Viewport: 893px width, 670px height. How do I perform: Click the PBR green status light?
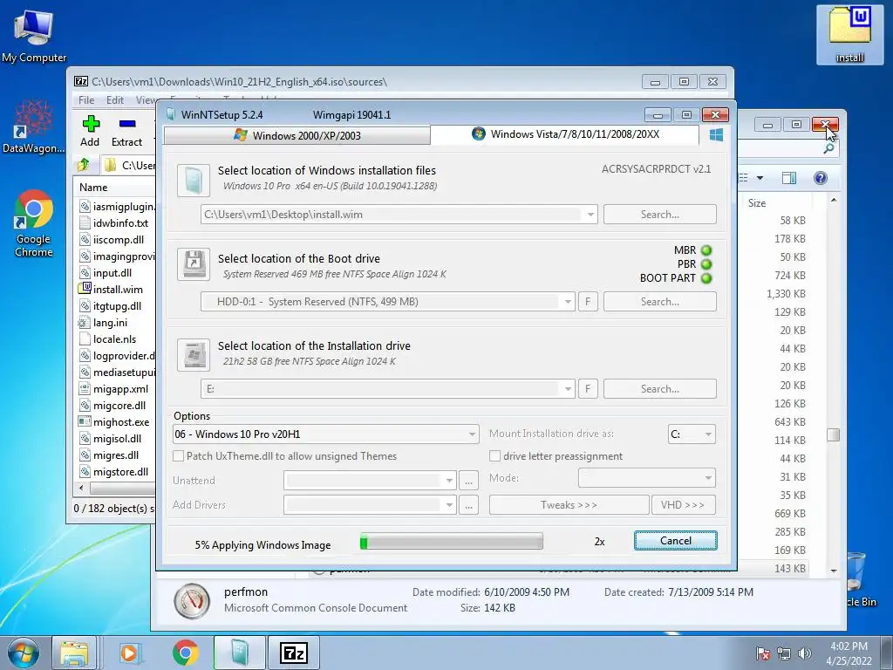(x=706, y=264)
